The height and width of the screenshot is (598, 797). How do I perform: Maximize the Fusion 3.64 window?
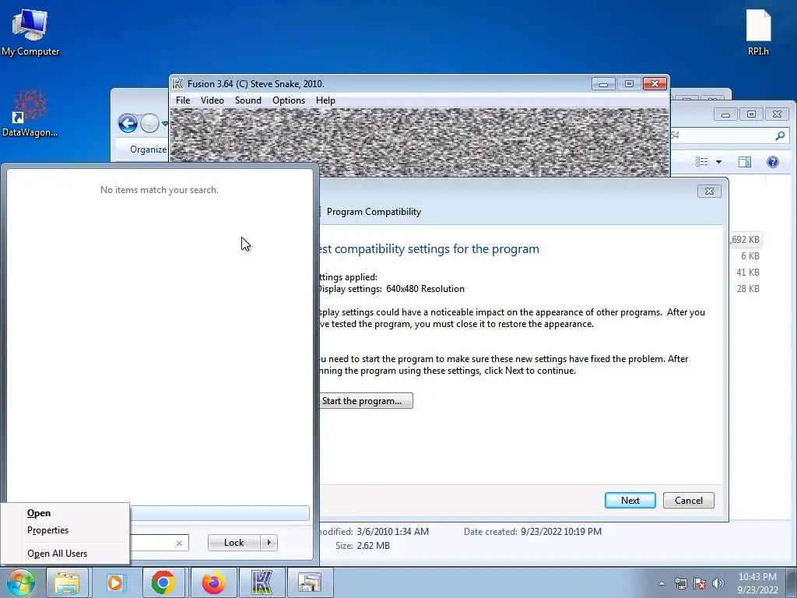[x=629, y=84]
